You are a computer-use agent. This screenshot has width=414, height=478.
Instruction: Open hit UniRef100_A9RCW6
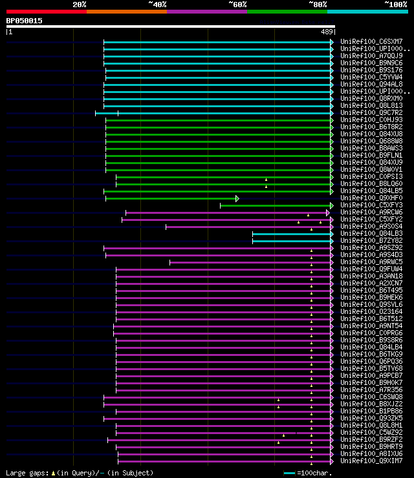[371, 212]
